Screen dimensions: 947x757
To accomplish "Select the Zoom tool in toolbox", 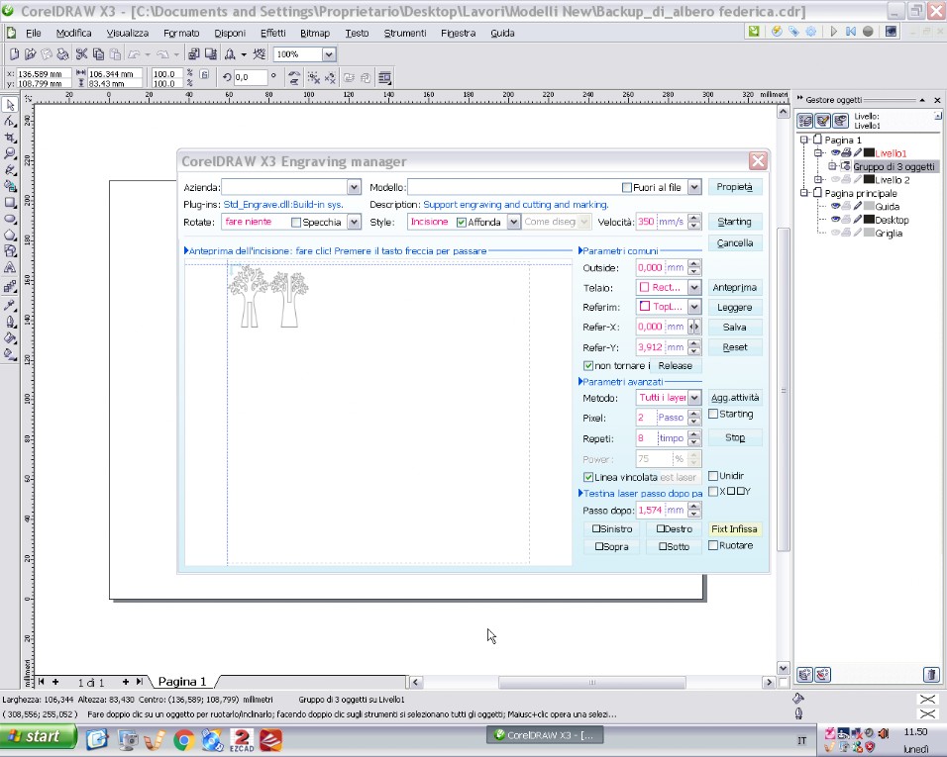I will coord(10,153).
